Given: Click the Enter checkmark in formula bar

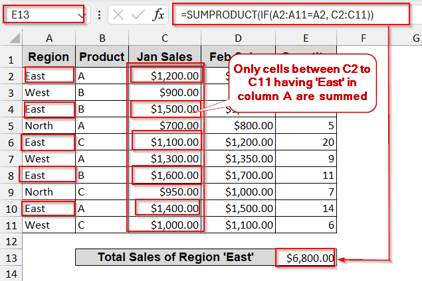Looking at the screenshot, I should tap(139, 15).
